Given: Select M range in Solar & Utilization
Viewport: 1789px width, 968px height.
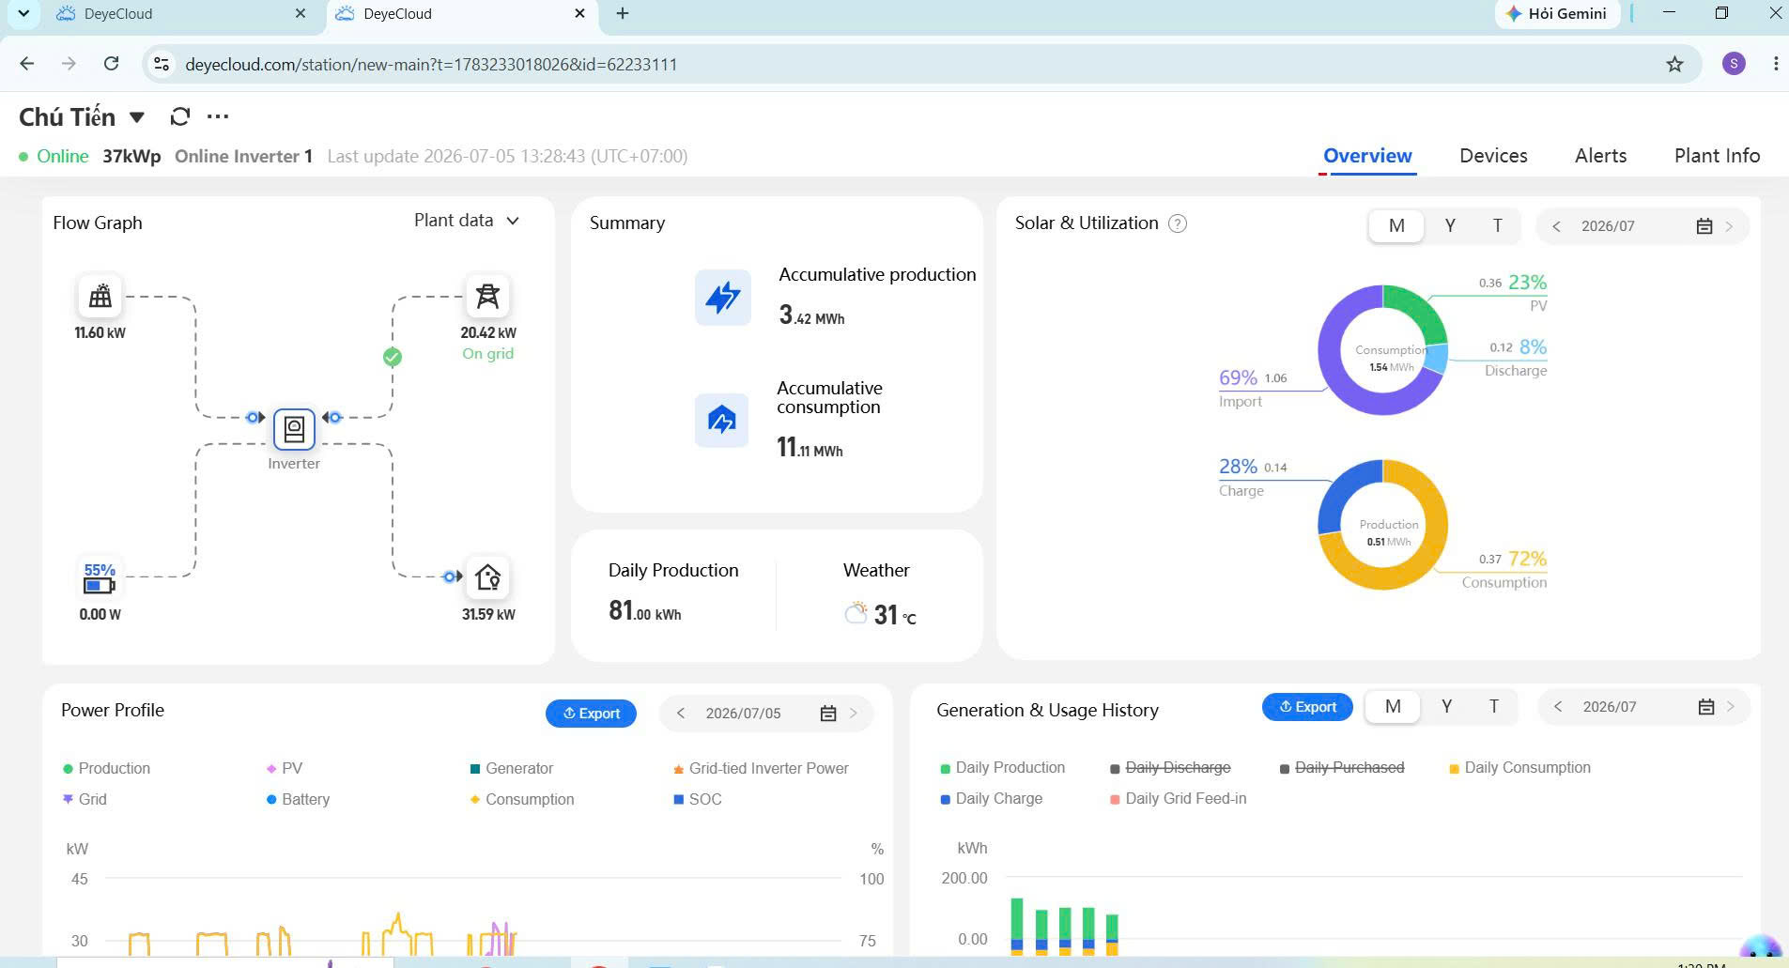Looking at the screenshot, I should click(1396, 226).
